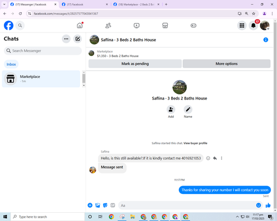Image resolution: width=277 pixels, height=221 pixels.
Task: Open the account profile picture menu
Action: [265, 25]
